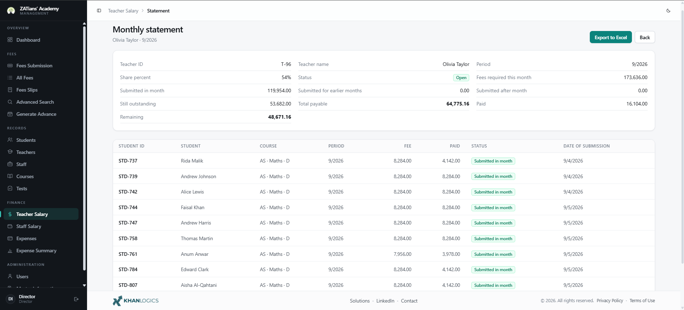Go to Staff Salary page
The image size is (684, 310).
41,226
